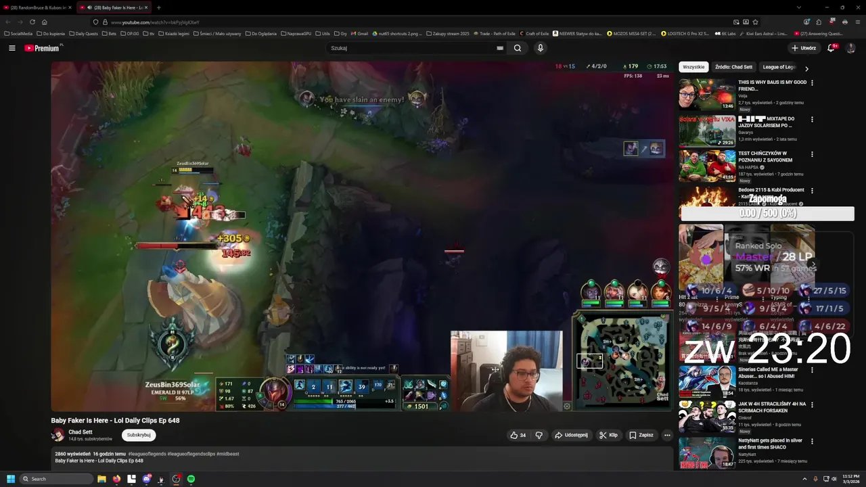
Task: Open the Gmail bookmark
Action: 359,33
